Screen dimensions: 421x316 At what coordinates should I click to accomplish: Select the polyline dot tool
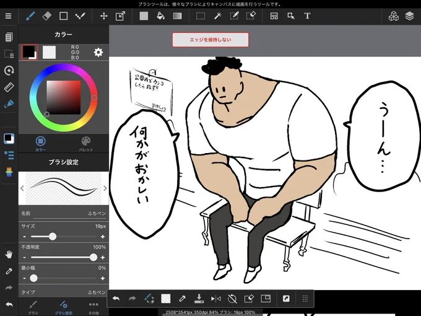click(80, 16)
